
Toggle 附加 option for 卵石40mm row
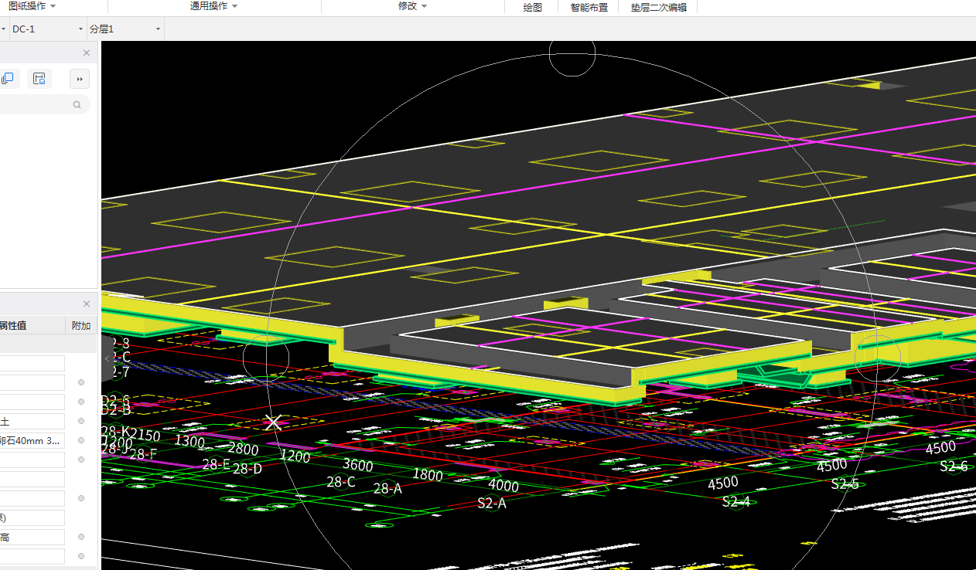pos(81,440)
